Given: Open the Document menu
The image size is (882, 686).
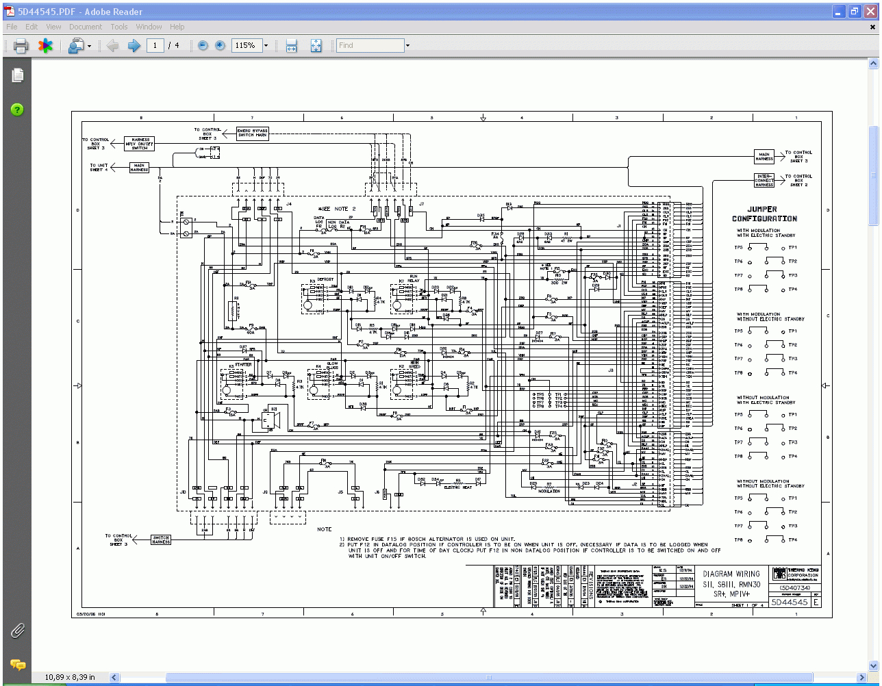Looking at the screenshot, I should tap(85, 27).
